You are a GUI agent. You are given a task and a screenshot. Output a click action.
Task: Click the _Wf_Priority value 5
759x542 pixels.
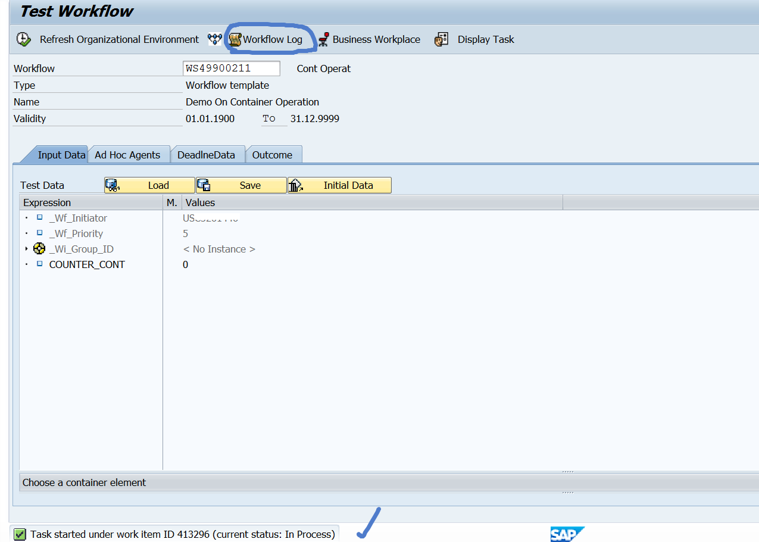coord(185,233)
